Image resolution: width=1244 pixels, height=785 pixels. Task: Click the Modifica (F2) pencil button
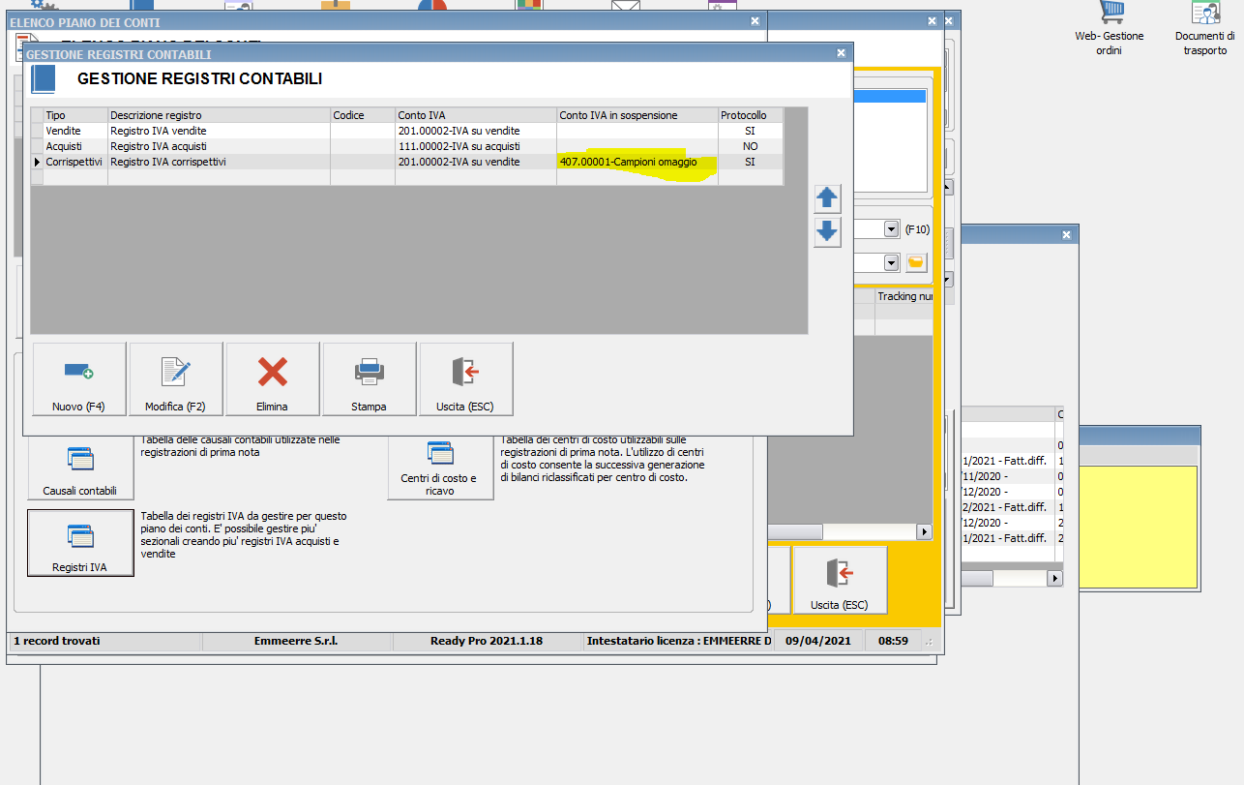tap(176, 378)
